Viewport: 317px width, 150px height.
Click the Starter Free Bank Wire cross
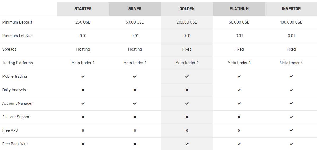coord(83,144)
